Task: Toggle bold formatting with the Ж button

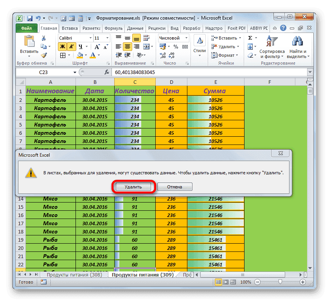Action: click(x=63, y=47)
